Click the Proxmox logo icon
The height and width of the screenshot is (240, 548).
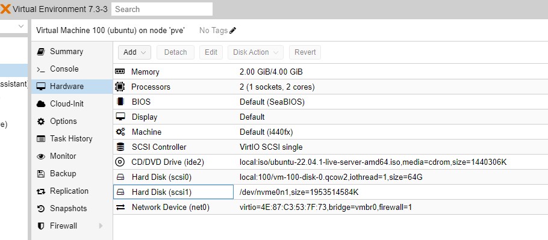5,8
